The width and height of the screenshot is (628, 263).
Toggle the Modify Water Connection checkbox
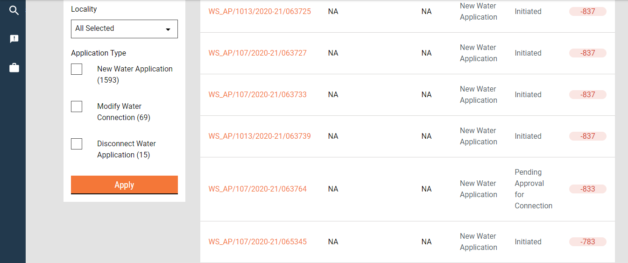(x=77, y=107)
